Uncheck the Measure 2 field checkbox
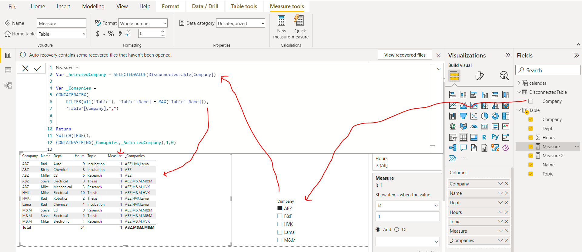This screenshot has width=582, height=252. click(530, 155)
